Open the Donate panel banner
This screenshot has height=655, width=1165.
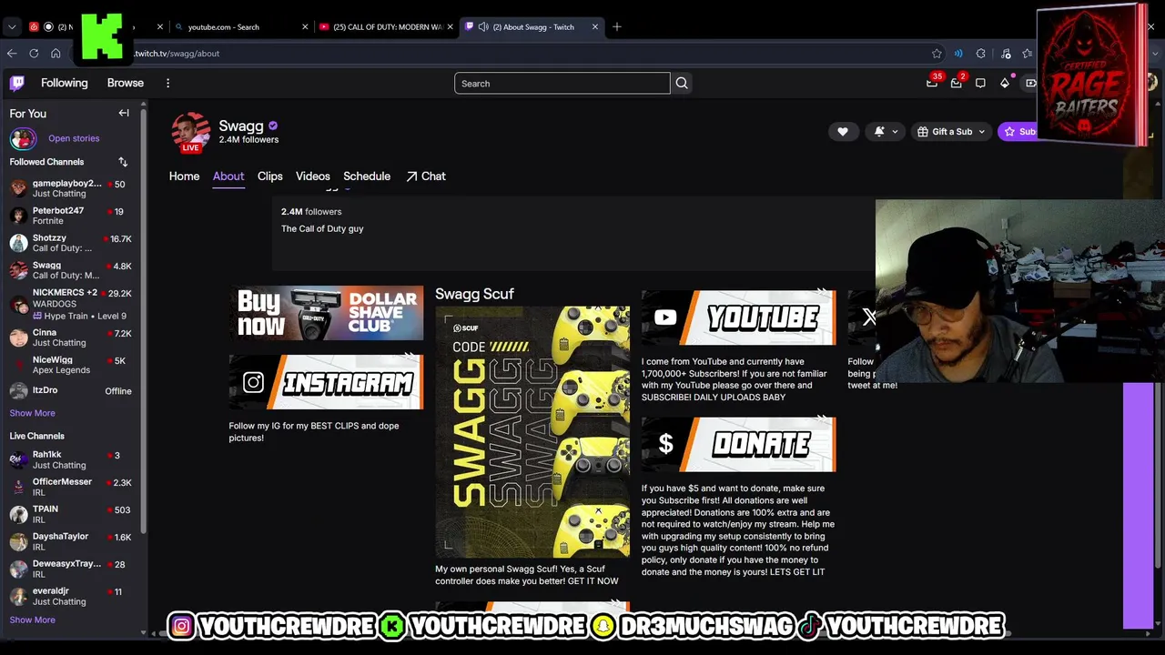point(738,444)
